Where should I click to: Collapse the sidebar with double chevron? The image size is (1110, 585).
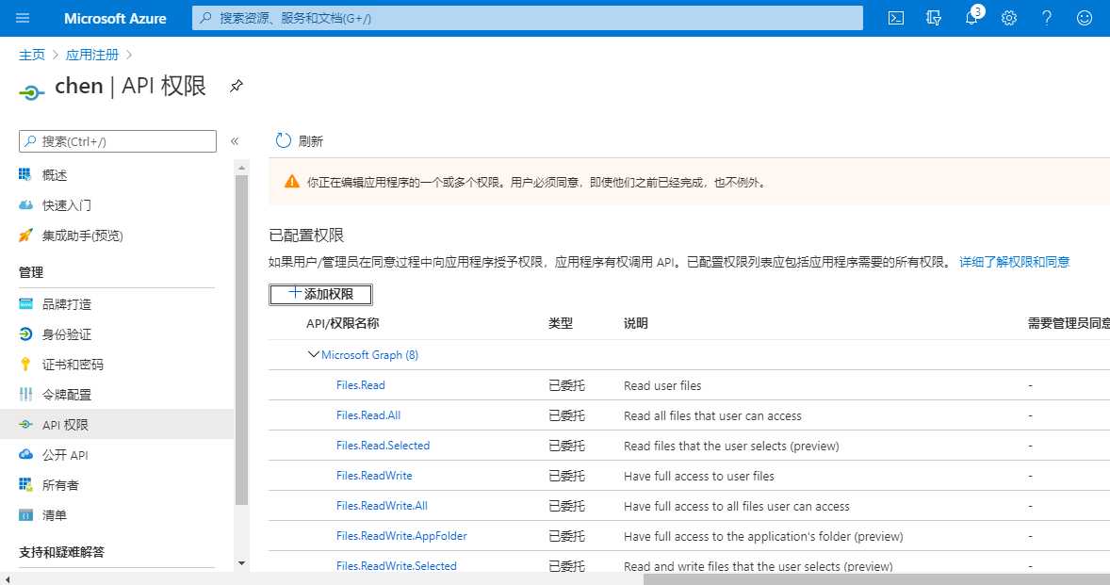[235, 141]
